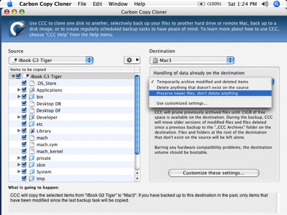Viewport: 287px width, 215px height.
Task: Toggle the Developer checkbox
Action: point(24,117)
